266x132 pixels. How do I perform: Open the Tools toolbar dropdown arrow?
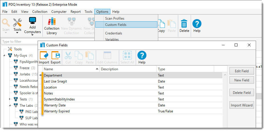[17, 33]
